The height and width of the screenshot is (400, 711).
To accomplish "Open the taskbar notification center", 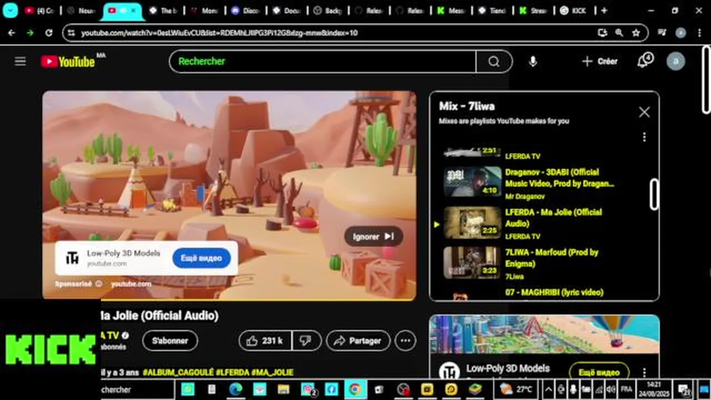I will [x=684, y=389].
